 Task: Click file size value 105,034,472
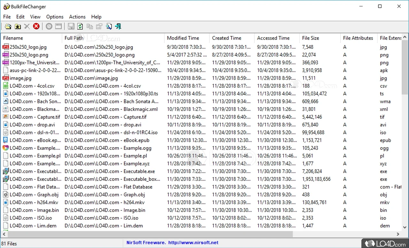(314, 94)
